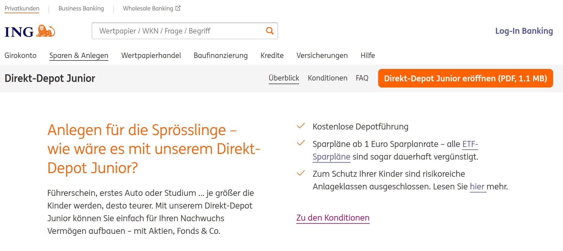The image size is (563, 251).
Task: Follow the 'hier' link about Anlageklassen
Action: click(477, 187)
